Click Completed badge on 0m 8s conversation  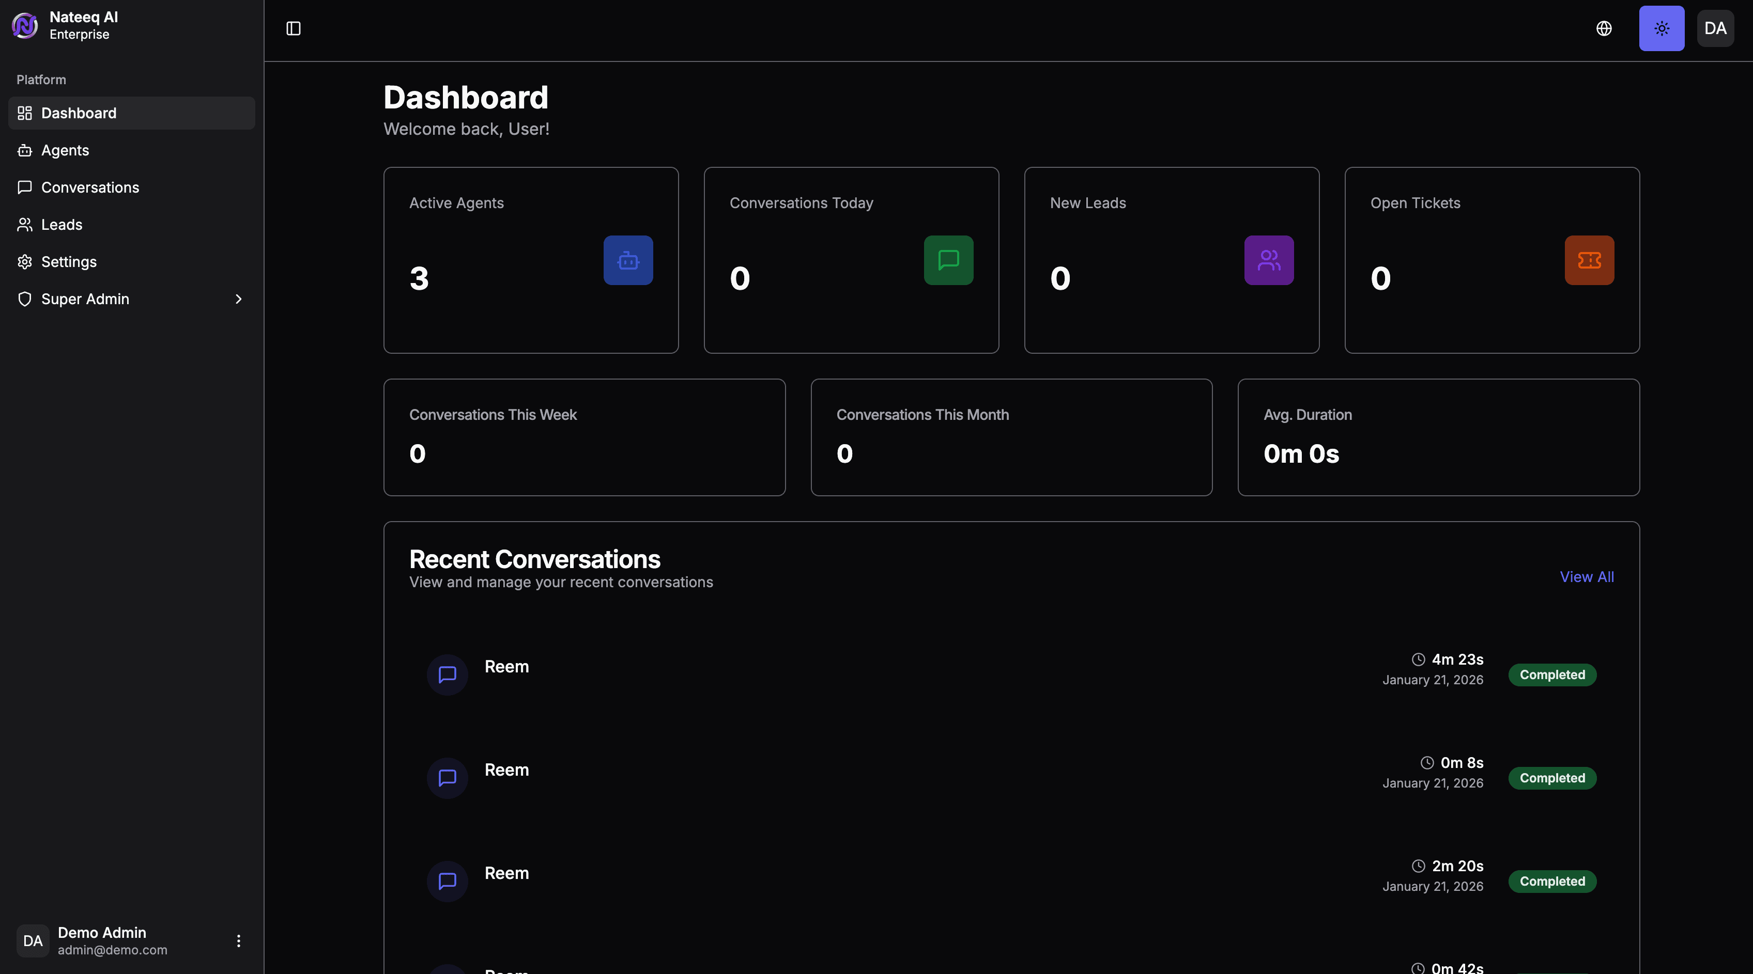pos(1551,778)
